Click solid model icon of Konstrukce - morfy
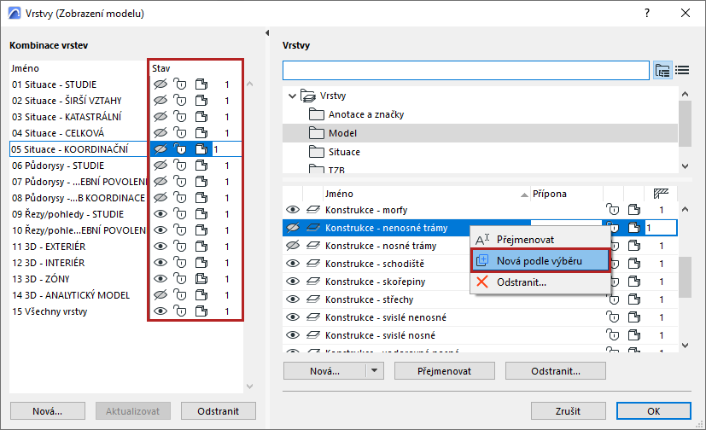The height and width of the screenshot is (430, 706). [634, 210]
